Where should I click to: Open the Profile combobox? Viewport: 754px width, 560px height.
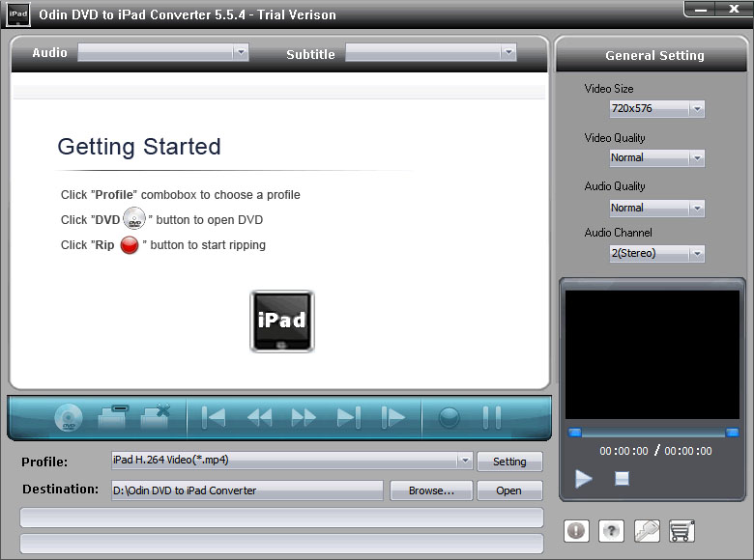(x=465, y=461)
